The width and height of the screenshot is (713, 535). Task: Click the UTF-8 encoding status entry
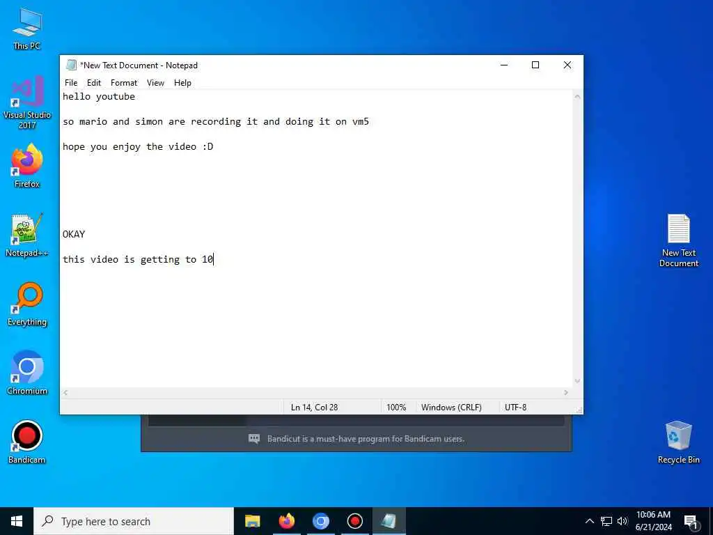click(x=515, y=407)
